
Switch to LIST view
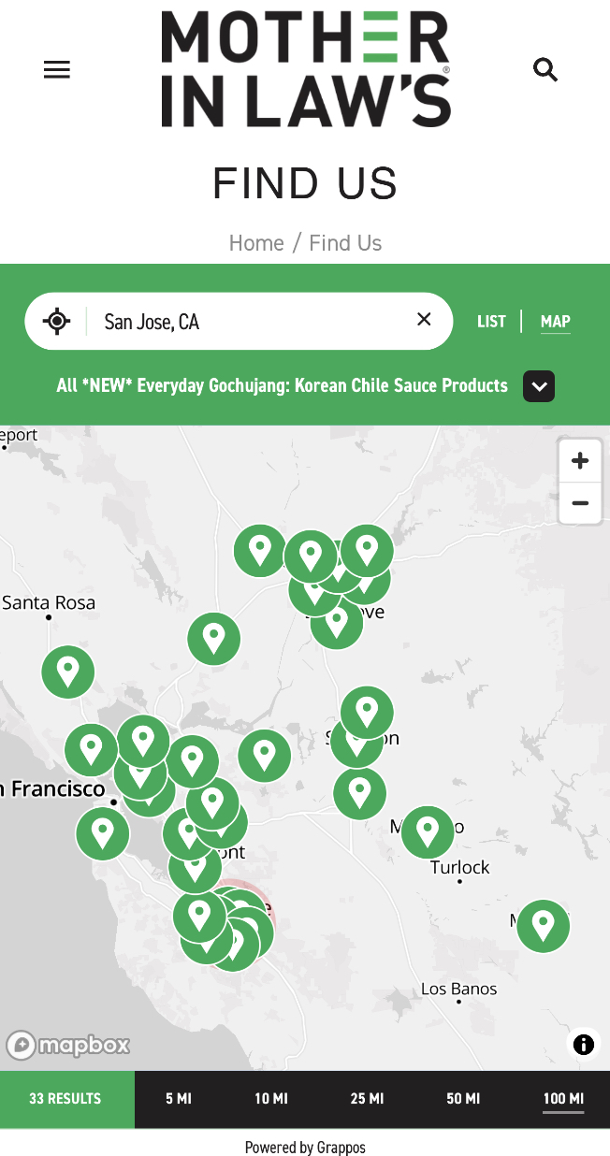(x=491, y=322)
